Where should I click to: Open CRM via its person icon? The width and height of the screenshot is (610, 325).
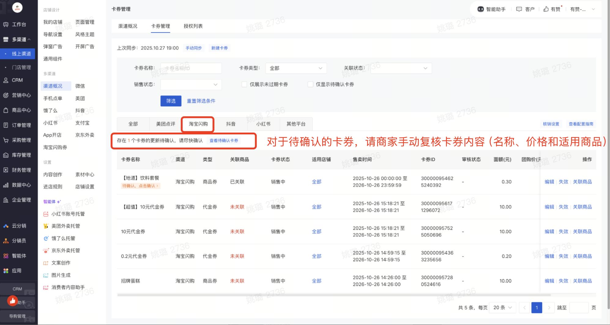pos(6,80)
